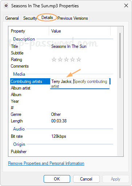Click the Year property value field
Image resolution: width=132 pixels, height=186 pixels.
[81, 101]
